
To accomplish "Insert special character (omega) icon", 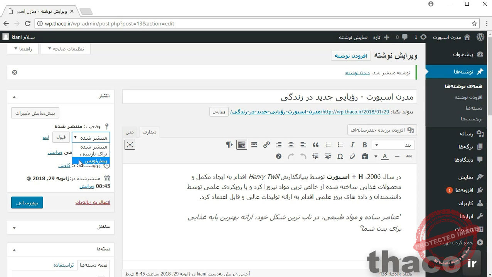I will pos(340,156).
